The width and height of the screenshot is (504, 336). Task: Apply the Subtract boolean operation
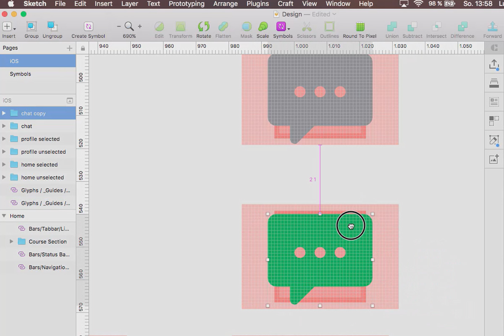tap(412, 27)
